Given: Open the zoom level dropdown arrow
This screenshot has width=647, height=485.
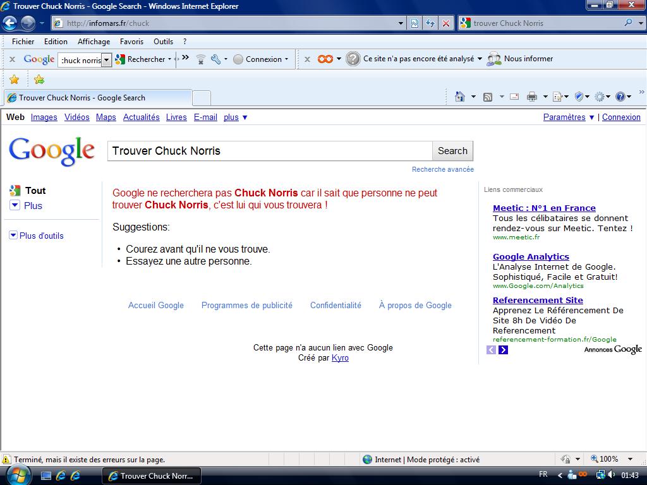Looking at the screenshot, I should [x=631, y=459].
